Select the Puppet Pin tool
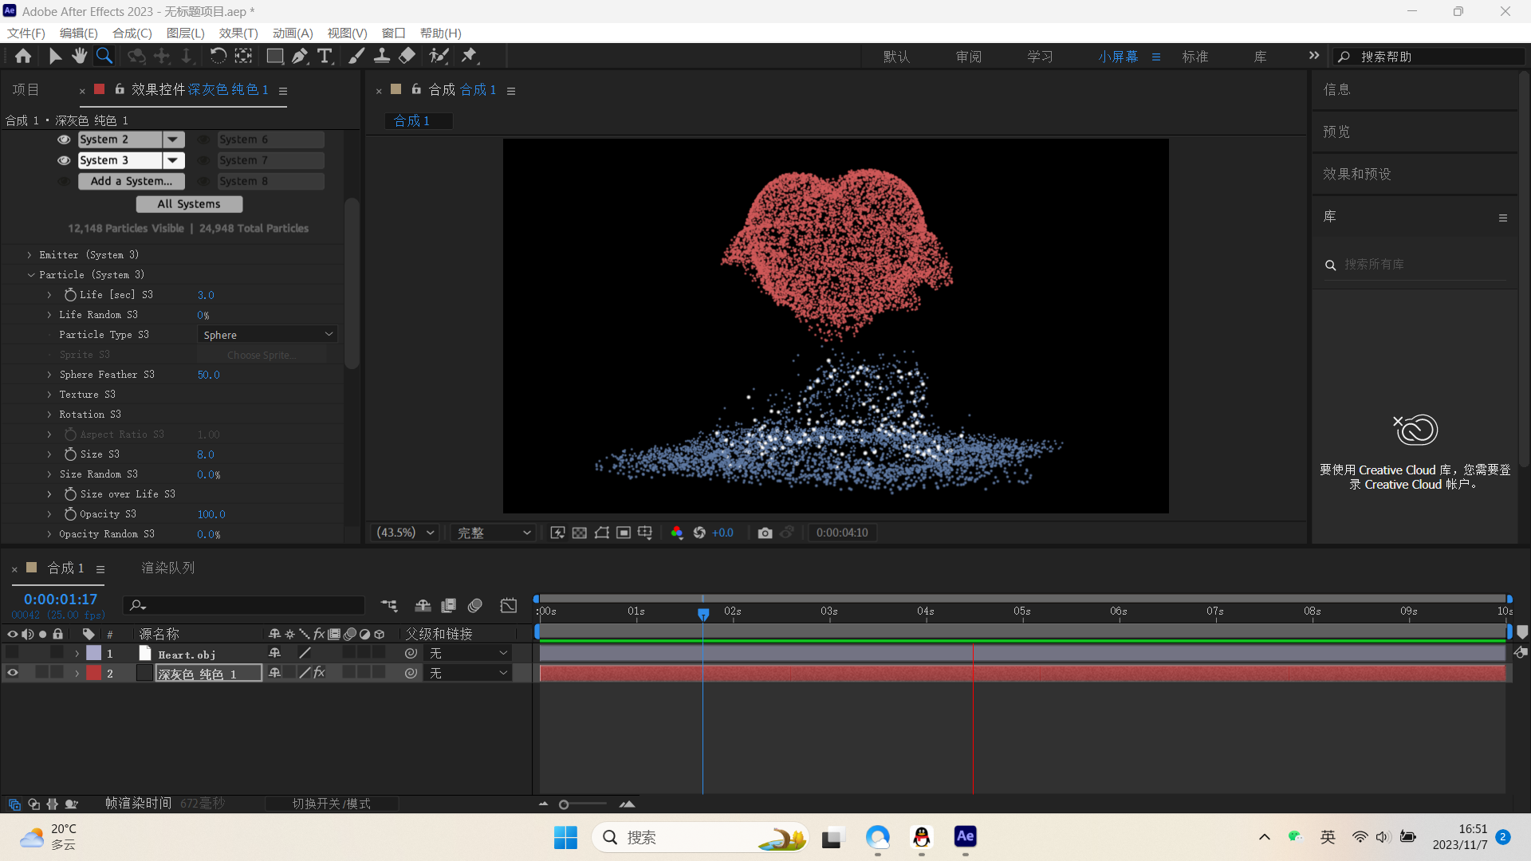This screenshot has width=1531, height=861. (x=470, y=56)
